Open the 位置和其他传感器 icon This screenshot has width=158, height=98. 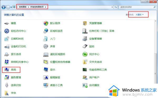coord(46,62)
